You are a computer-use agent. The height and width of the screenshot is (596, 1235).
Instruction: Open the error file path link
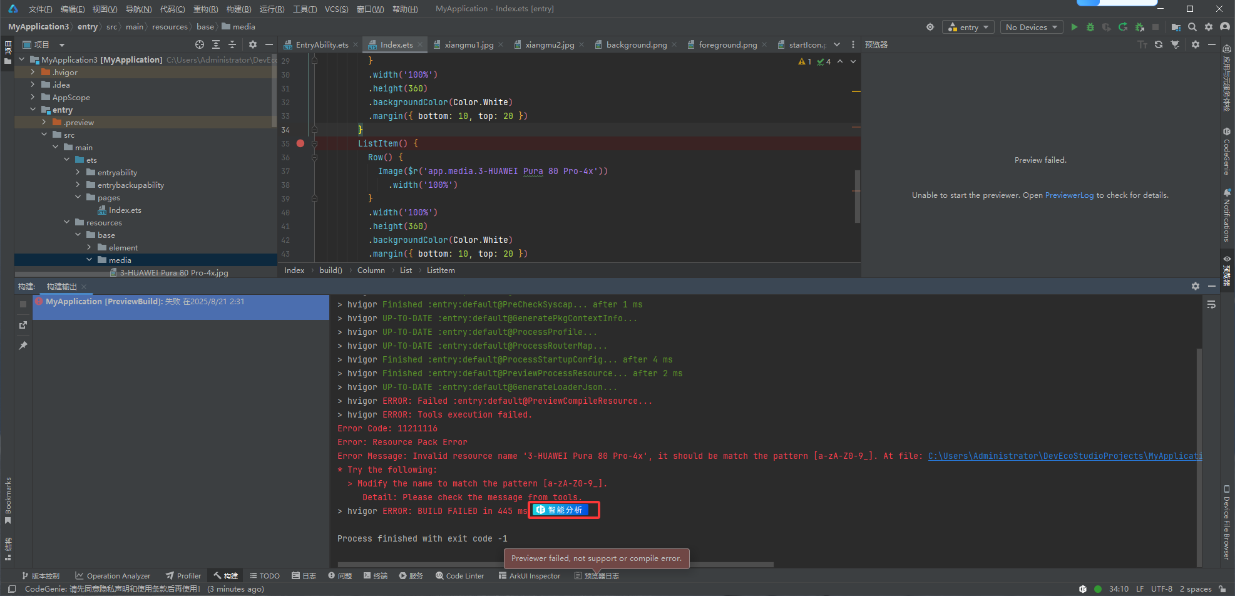tap(1065, 456)
